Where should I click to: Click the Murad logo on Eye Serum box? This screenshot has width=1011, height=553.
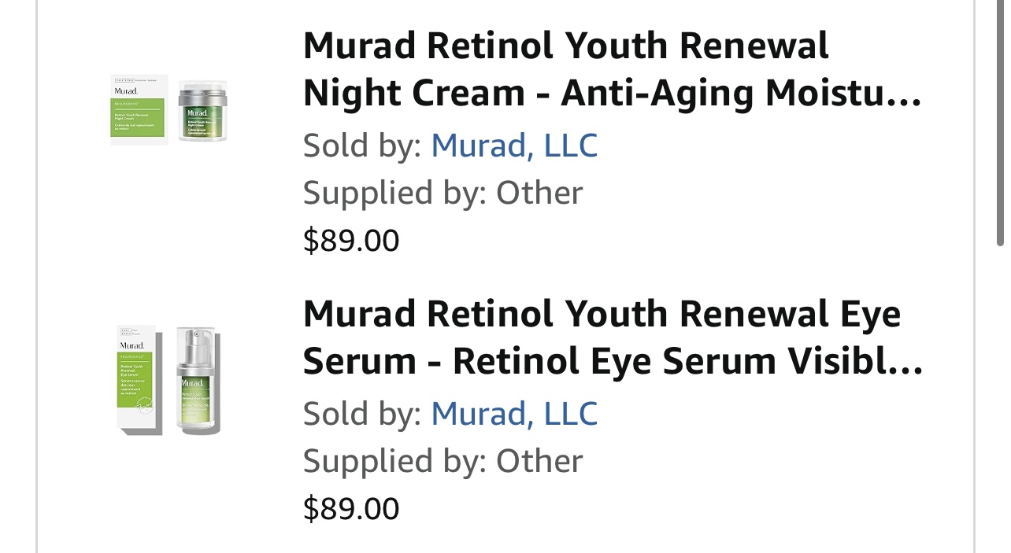(x=131, y=345)
